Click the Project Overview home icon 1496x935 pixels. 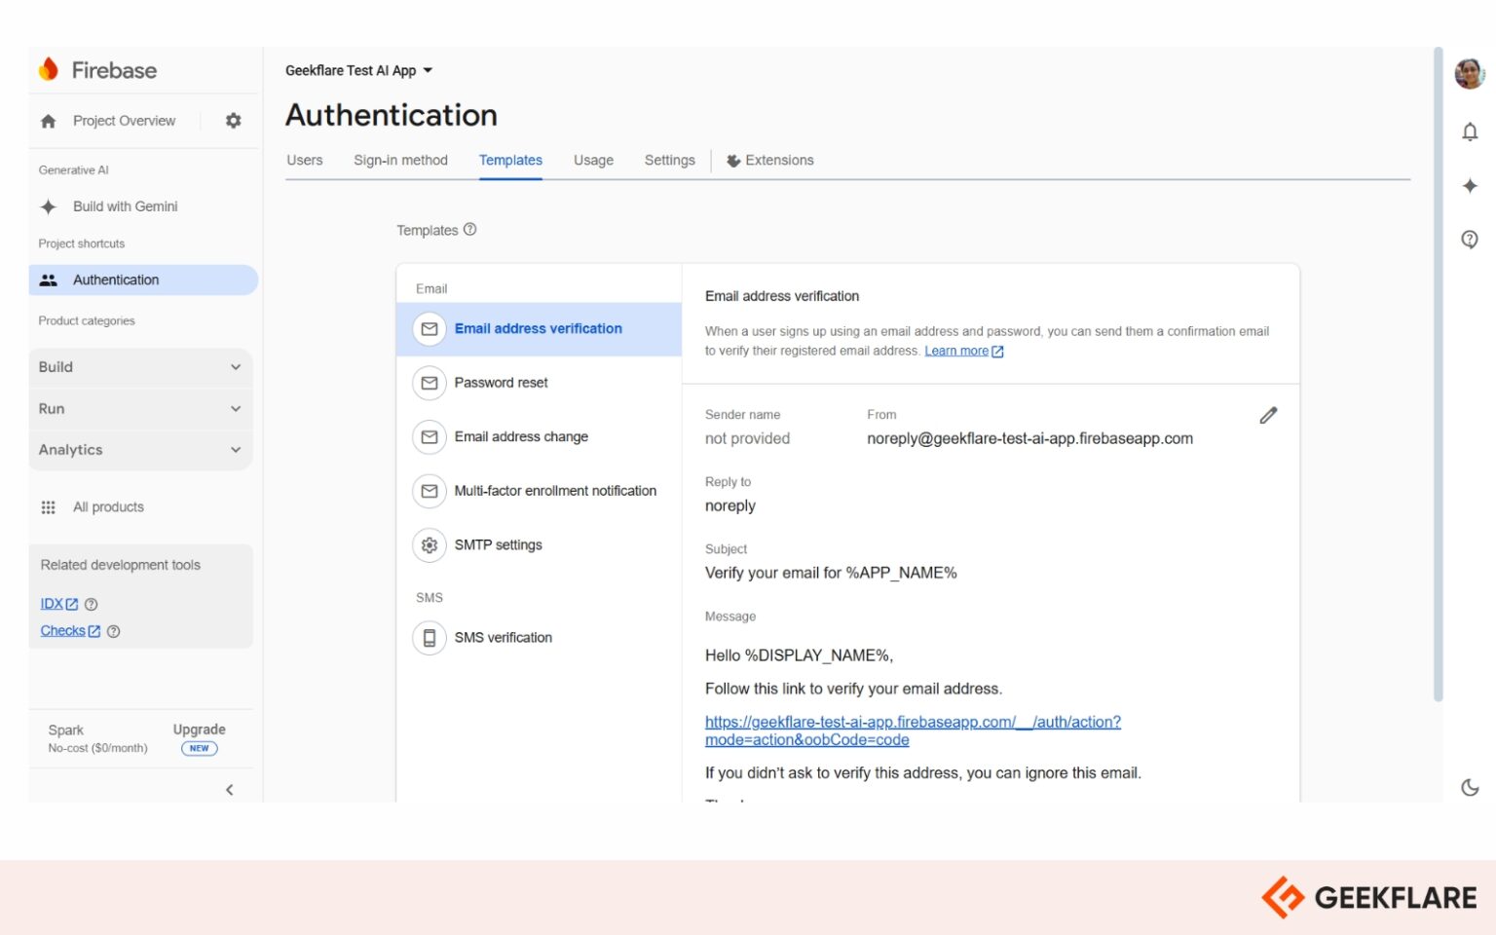[49, 121]
